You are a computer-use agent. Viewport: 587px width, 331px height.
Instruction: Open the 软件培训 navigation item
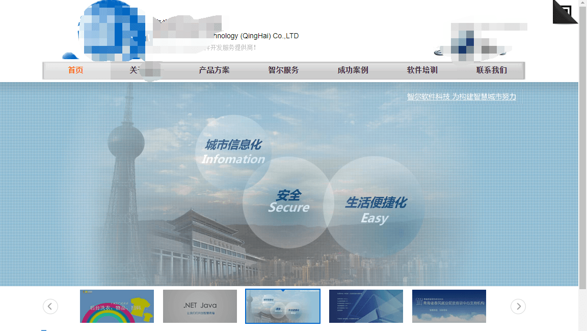click(x=422, y=70)
